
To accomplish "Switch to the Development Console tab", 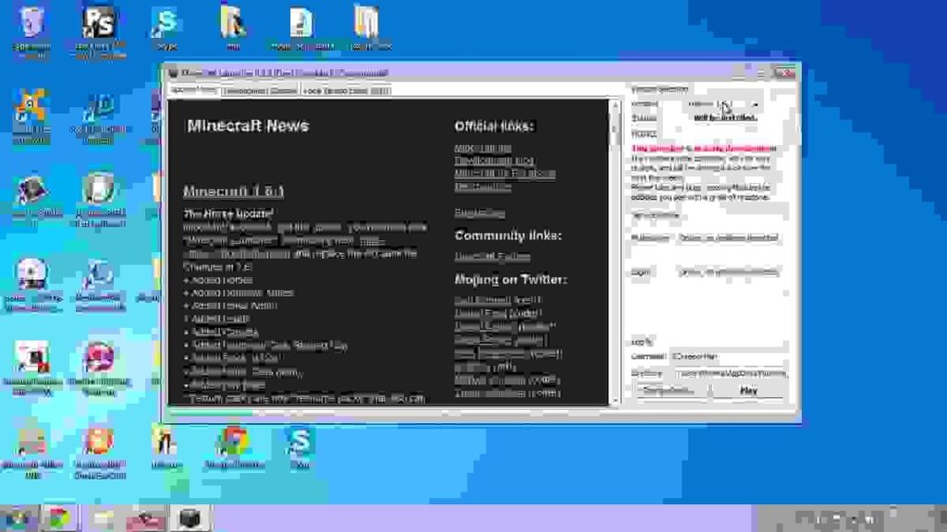I will tap(260, 91).
